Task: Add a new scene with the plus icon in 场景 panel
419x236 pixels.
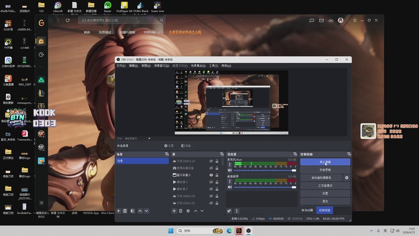Action: 118,211
